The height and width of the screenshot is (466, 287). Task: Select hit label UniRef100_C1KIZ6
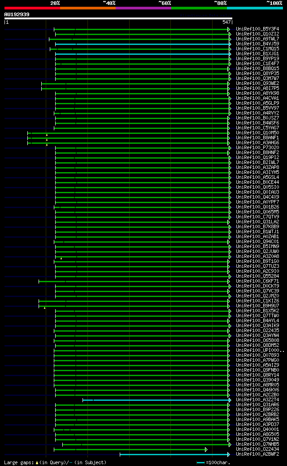coord(257,301)
